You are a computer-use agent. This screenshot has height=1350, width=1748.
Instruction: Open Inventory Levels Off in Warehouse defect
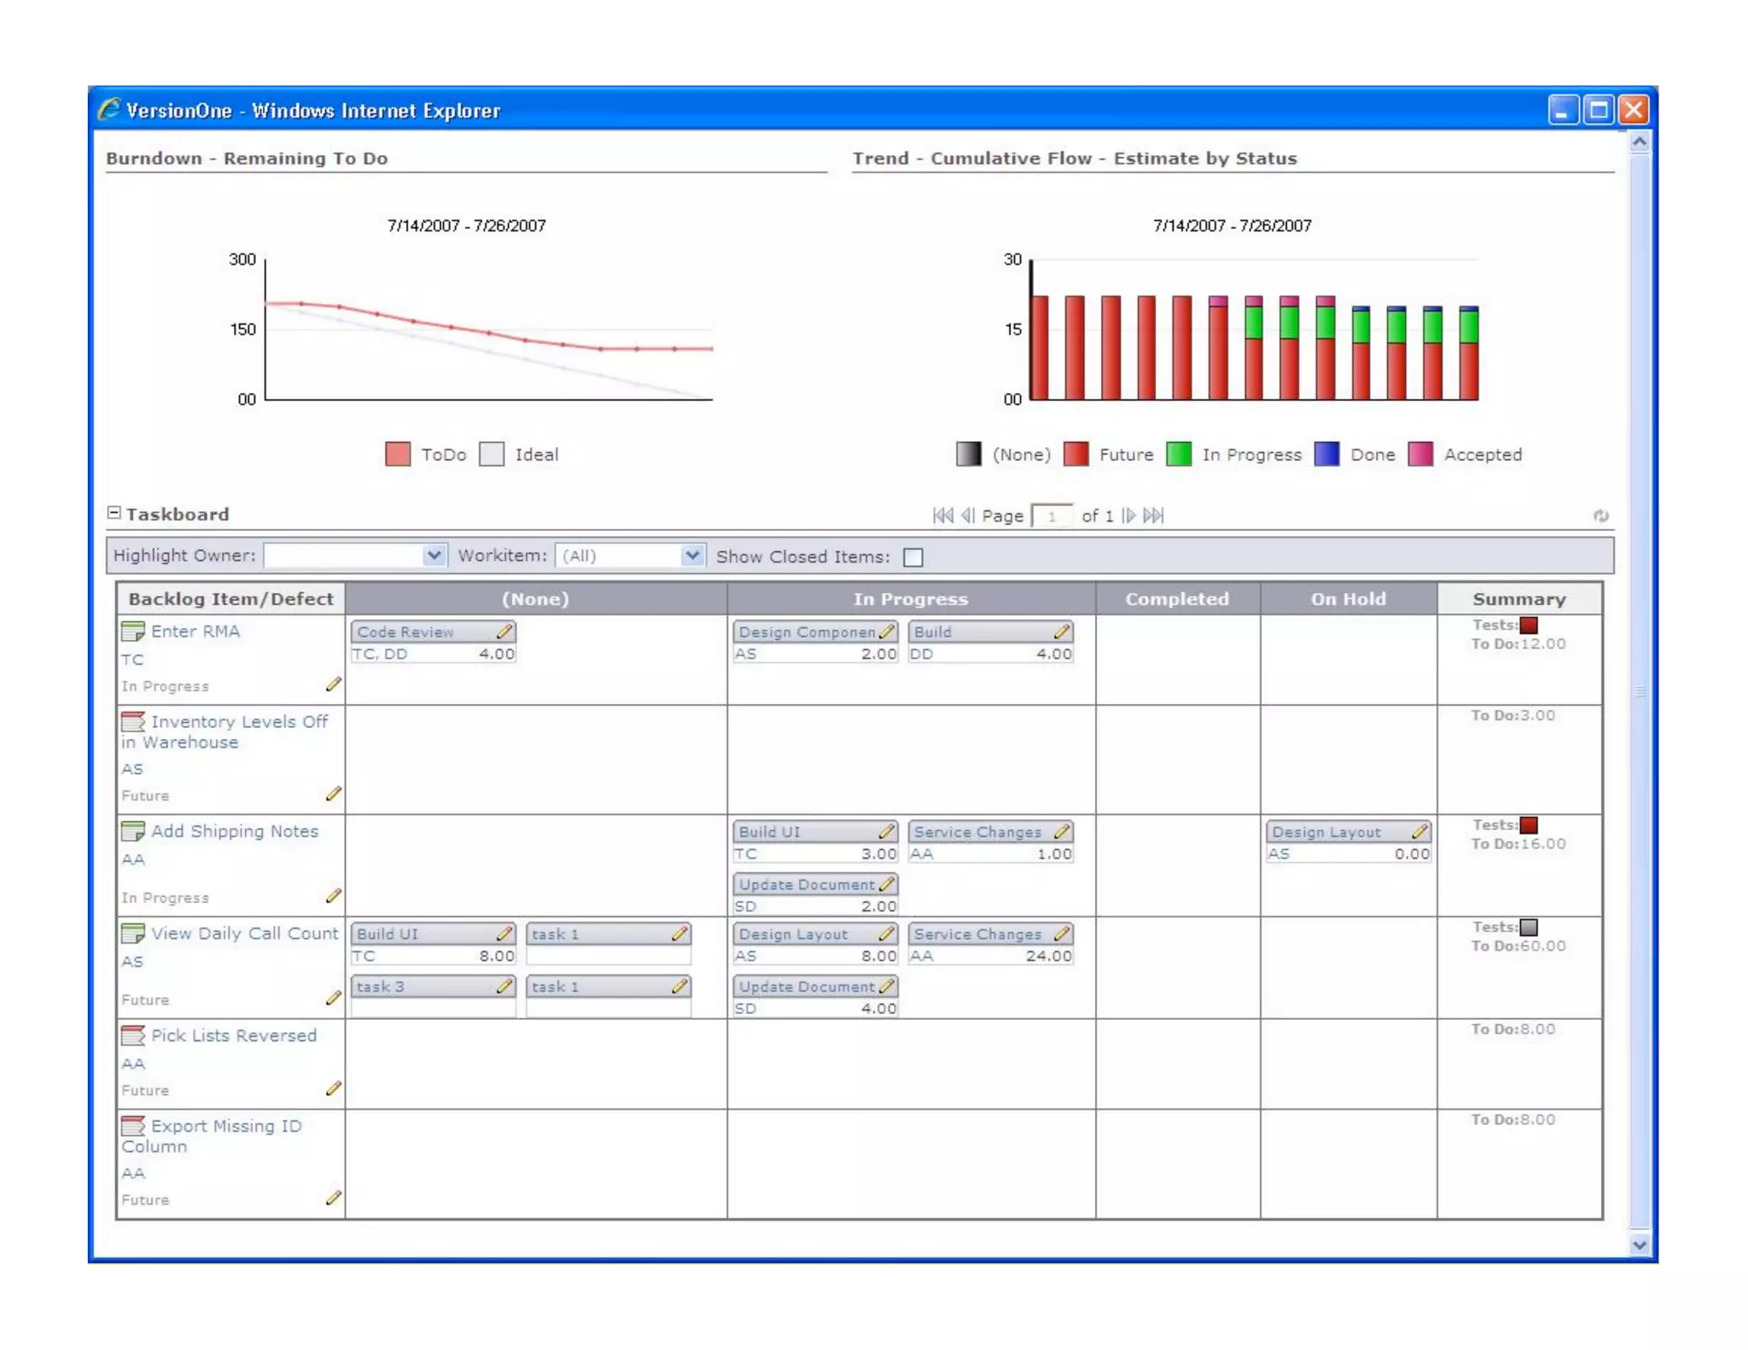[x=239, y=722]
